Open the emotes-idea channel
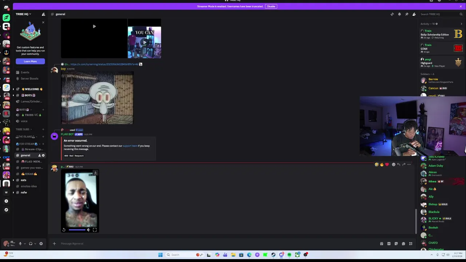The image size is (466, 262). pyautogui.click(x=30, y=186)
